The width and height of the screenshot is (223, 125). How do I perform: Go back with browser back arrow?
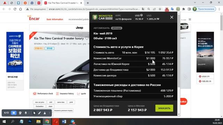tap(4, 9)
